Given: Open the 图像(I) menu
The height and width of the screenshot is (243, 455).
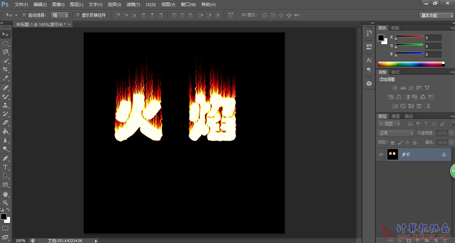Looking at the screenshot, I should pos(58,5).
